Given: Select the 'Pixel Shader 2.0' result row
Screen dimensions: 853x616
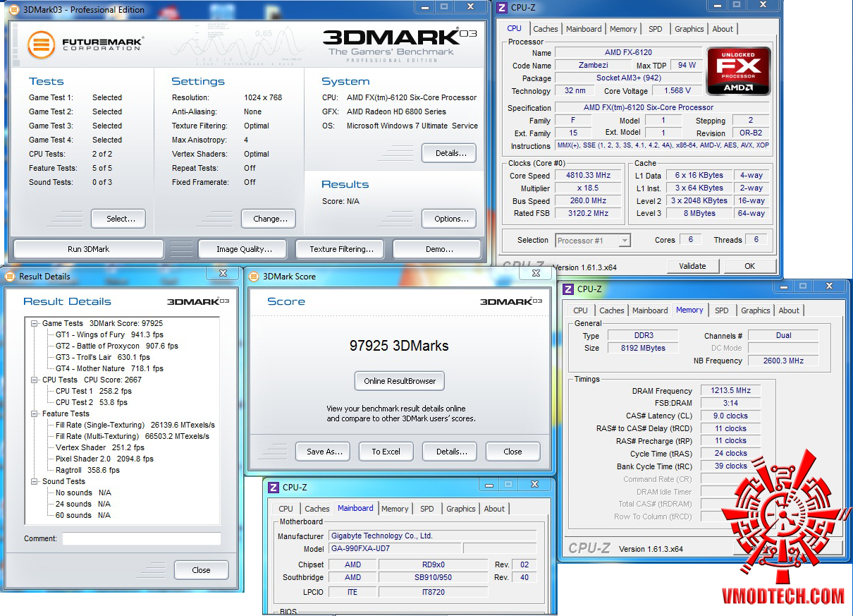Looking at the screenshot, I should [104, 459].
